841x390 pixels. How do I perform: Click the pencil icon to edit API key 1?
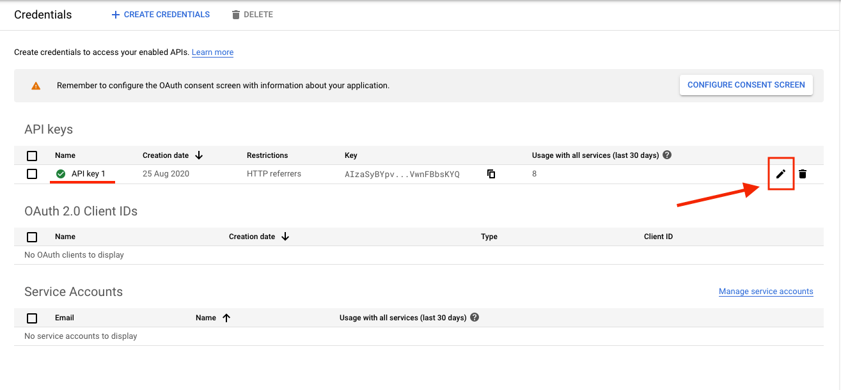point(781,173)
